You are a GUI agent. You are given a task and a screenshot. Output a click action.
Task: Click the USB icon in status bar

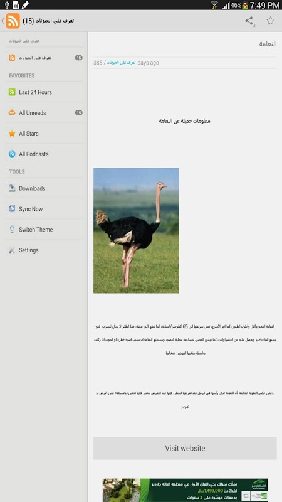pyautogui.click(x=7, y=5)
